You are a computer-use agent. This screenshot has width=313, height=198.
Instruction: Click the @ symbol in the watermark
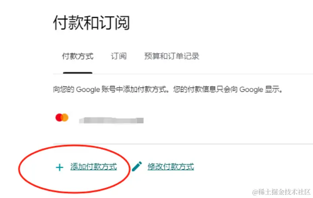point(255,192)
